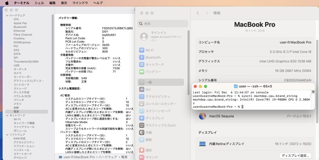Image resolution: width=319 pixels, height=160 pixels.
Task: Select USB in hardware list
Action: (16, 65)
